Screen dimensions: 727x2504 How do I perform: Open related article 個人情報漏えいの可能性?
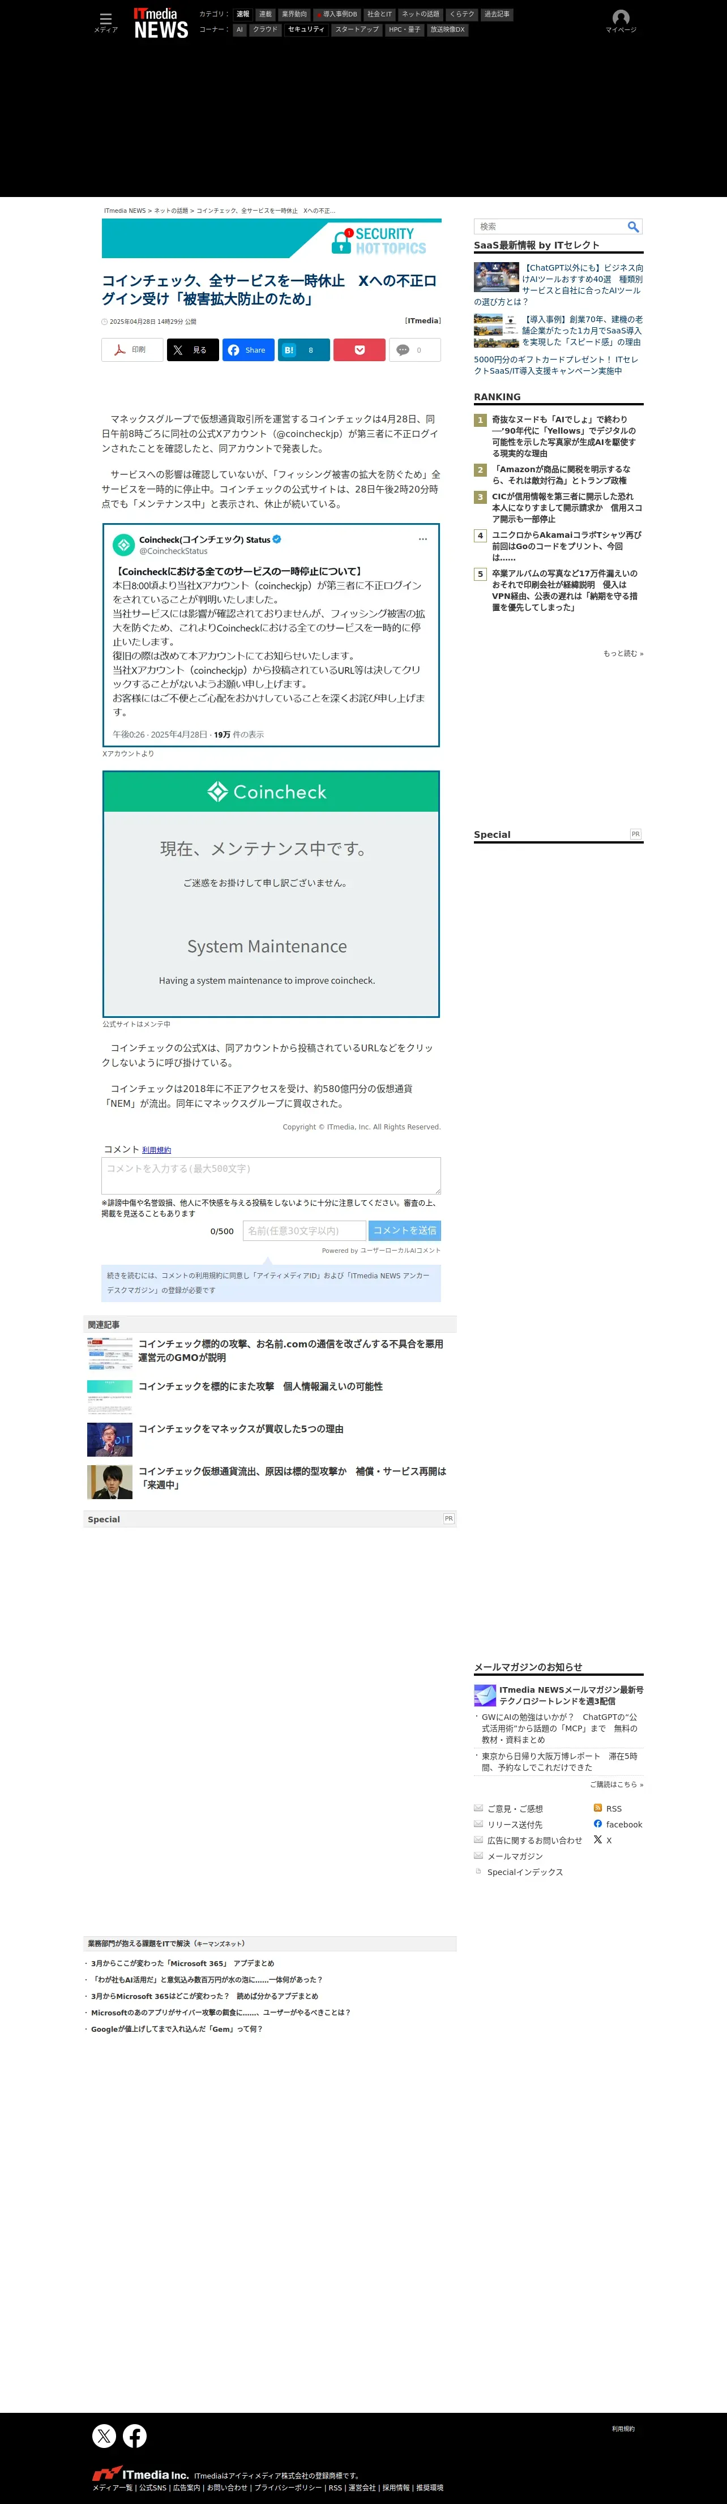pos(260,1386)
